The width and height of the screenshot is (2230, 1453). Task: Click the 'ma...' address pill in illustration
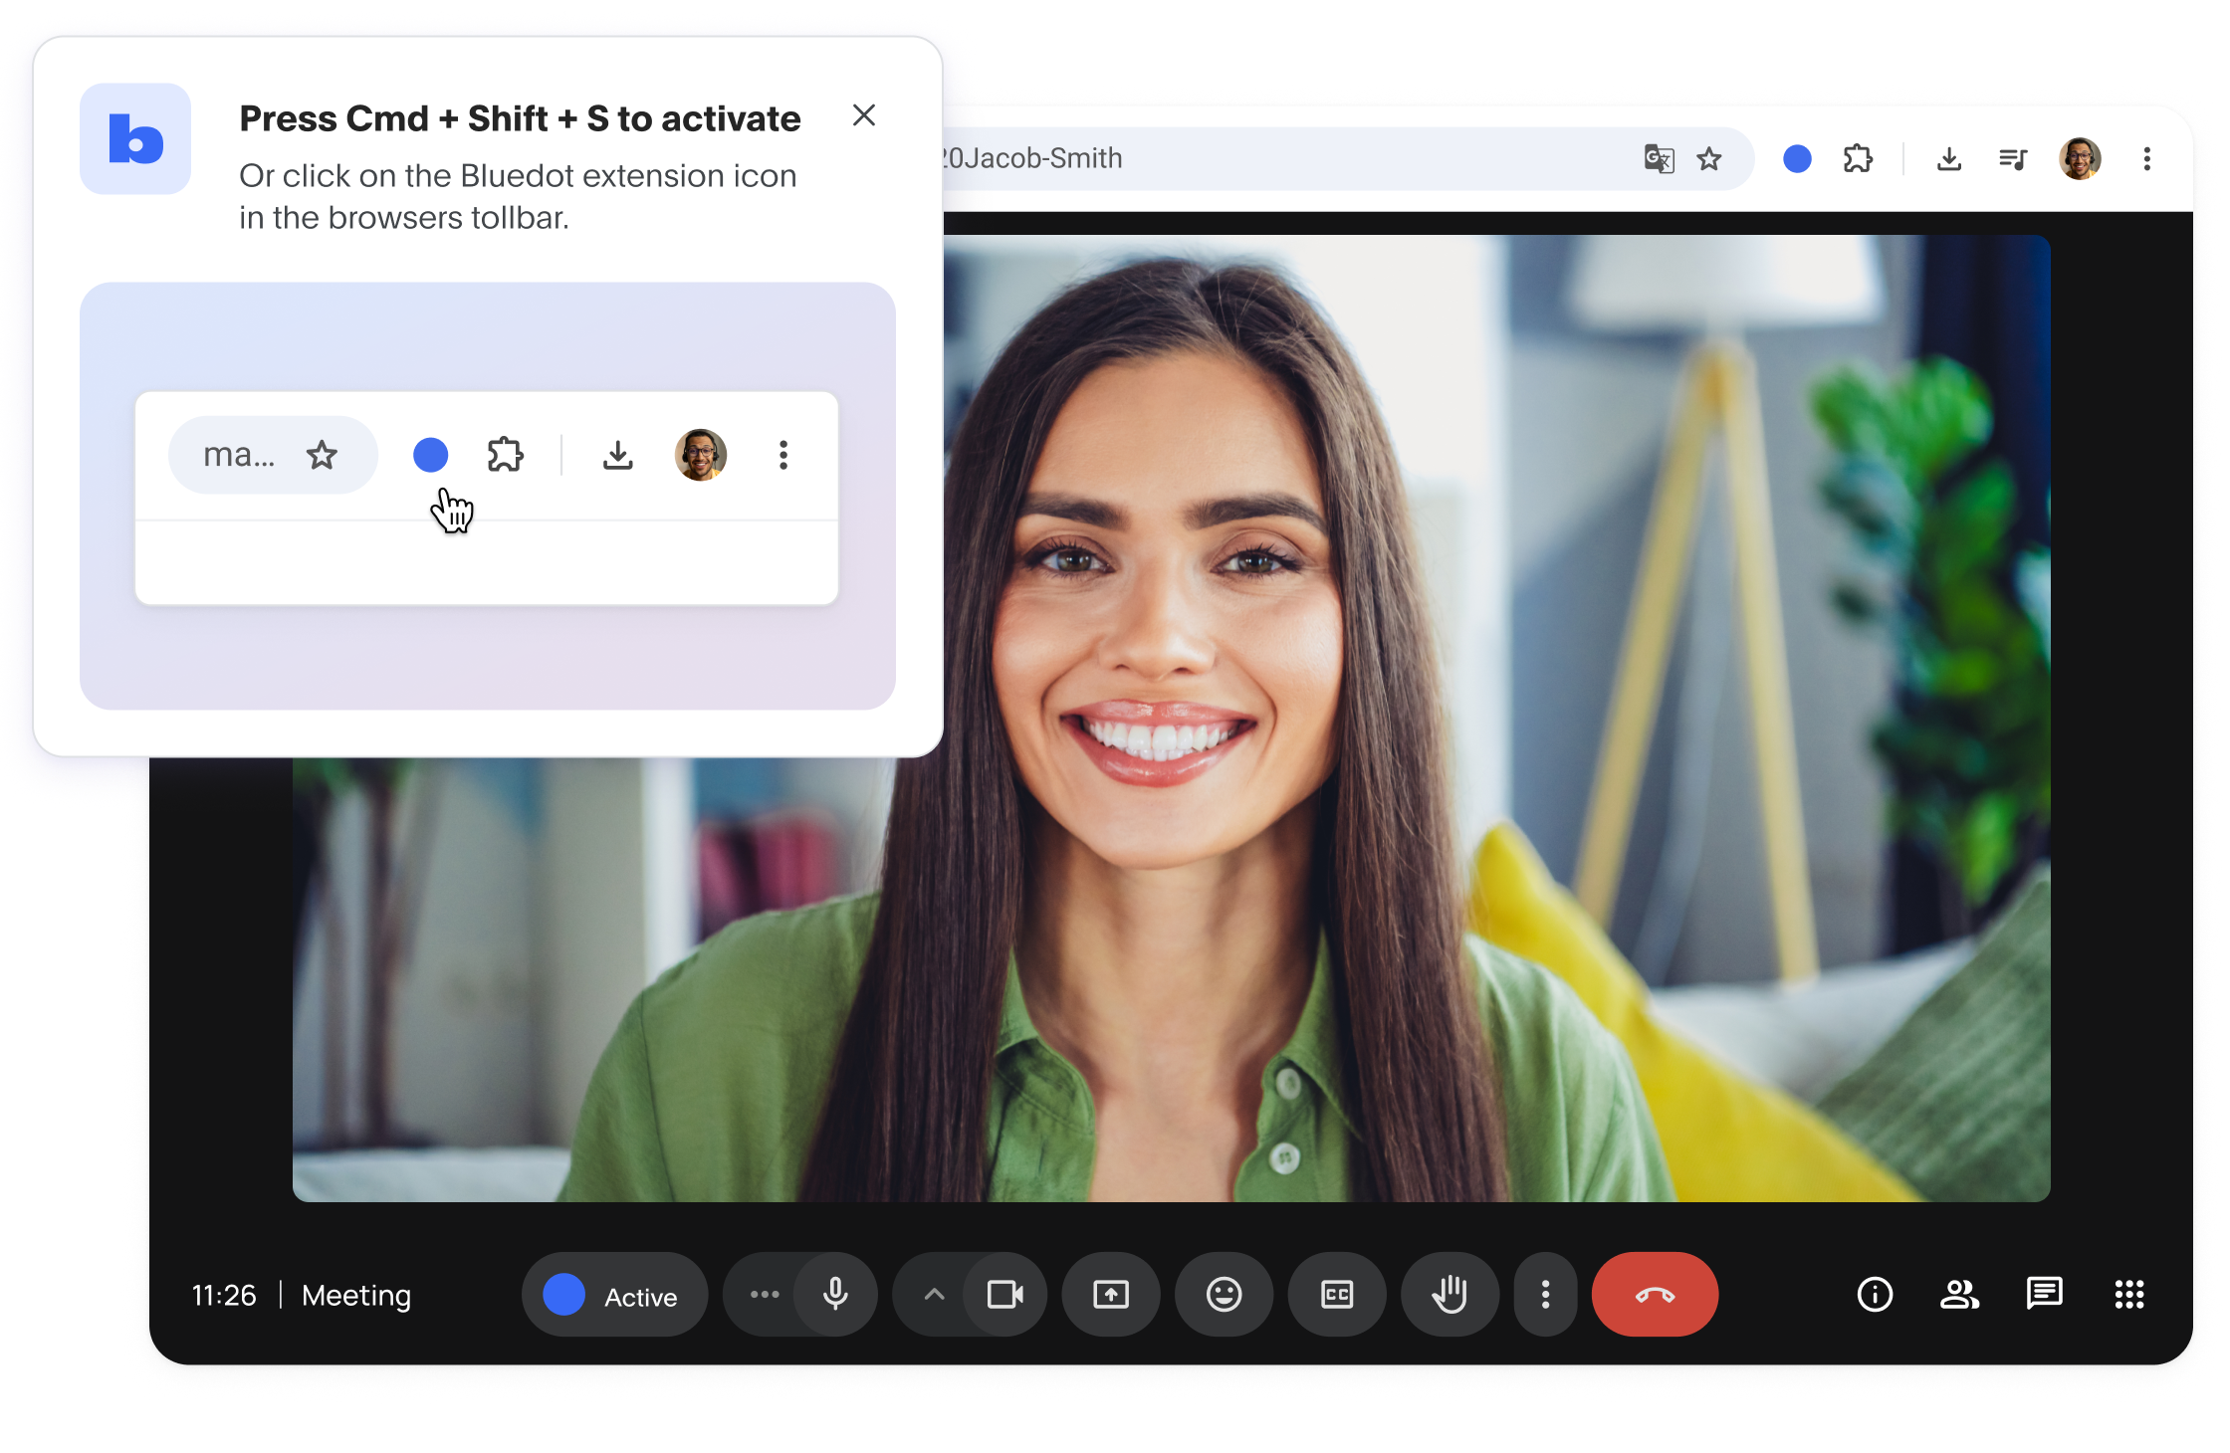[x=273, y=455]
